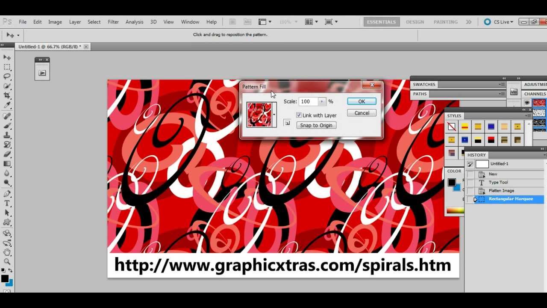This screenshot has width=547, height=308.
Task: Click the color ramp in Color panel
Action: [455, 210]
